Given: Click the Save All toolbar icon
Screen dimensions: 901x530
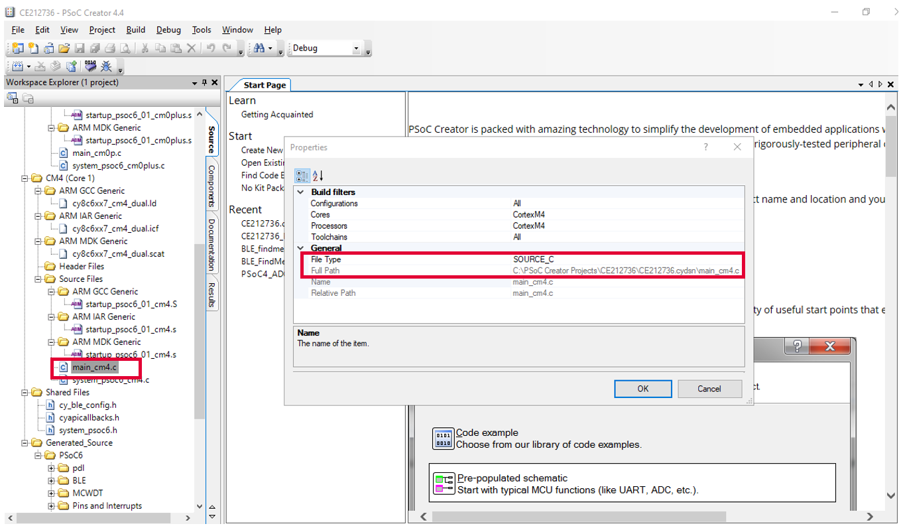Looking at the screenshot, I should 94,48.
